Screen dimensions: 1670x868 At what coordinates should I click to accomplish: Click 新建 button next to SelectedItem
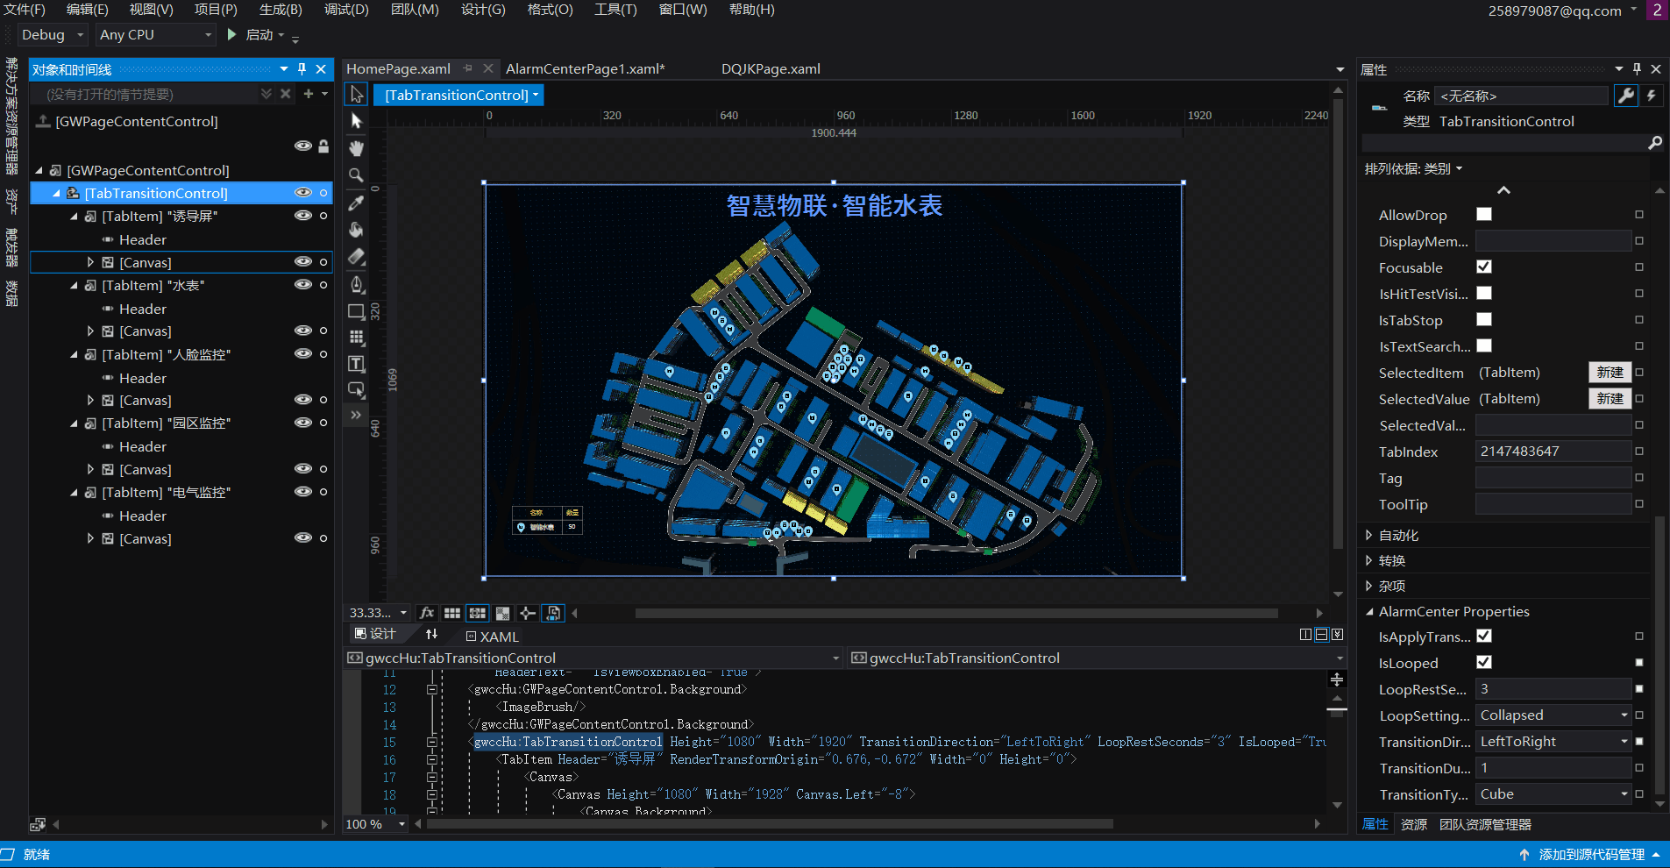[x=1610, y=373]
